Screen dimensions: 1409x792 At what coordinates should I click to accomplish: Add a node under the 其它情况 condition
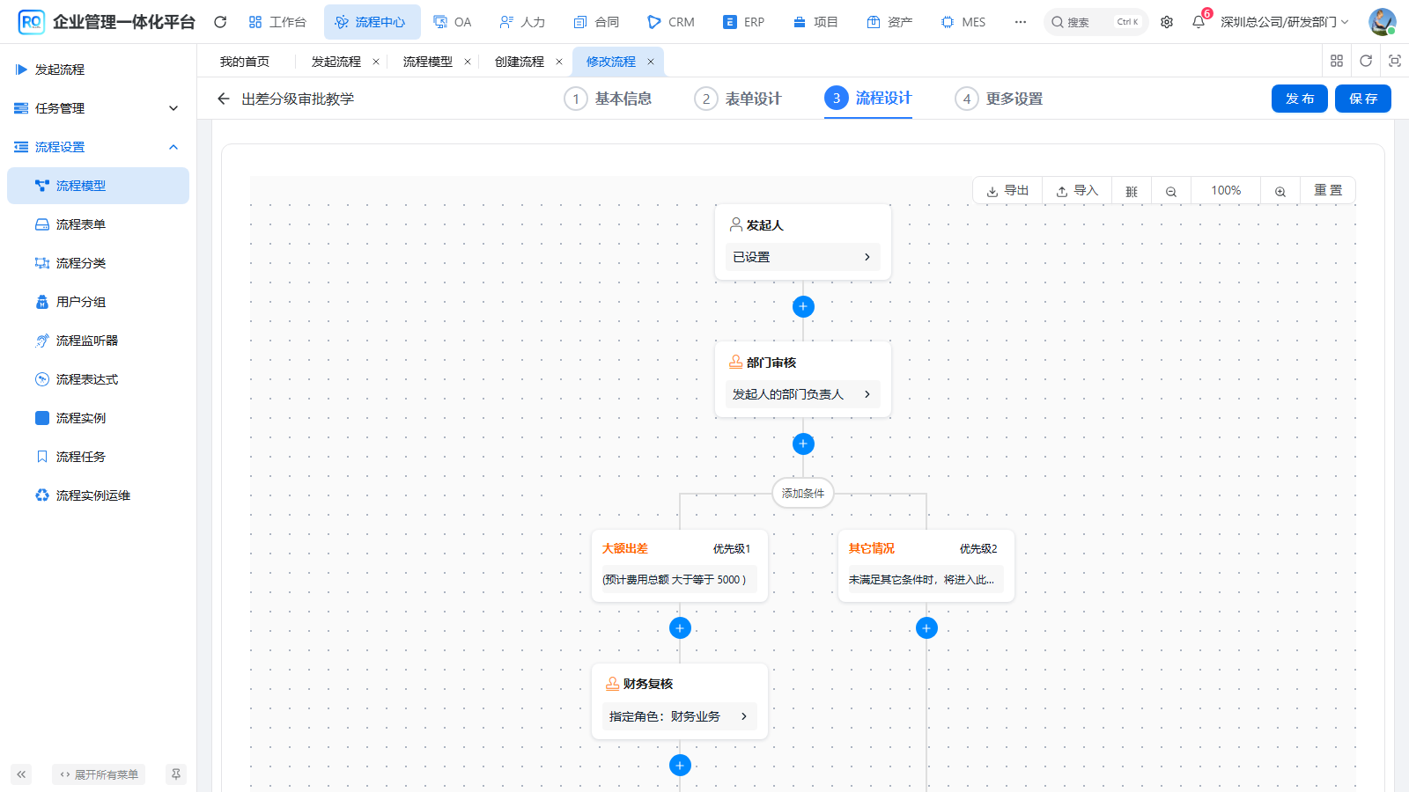[x=926, y=627]
